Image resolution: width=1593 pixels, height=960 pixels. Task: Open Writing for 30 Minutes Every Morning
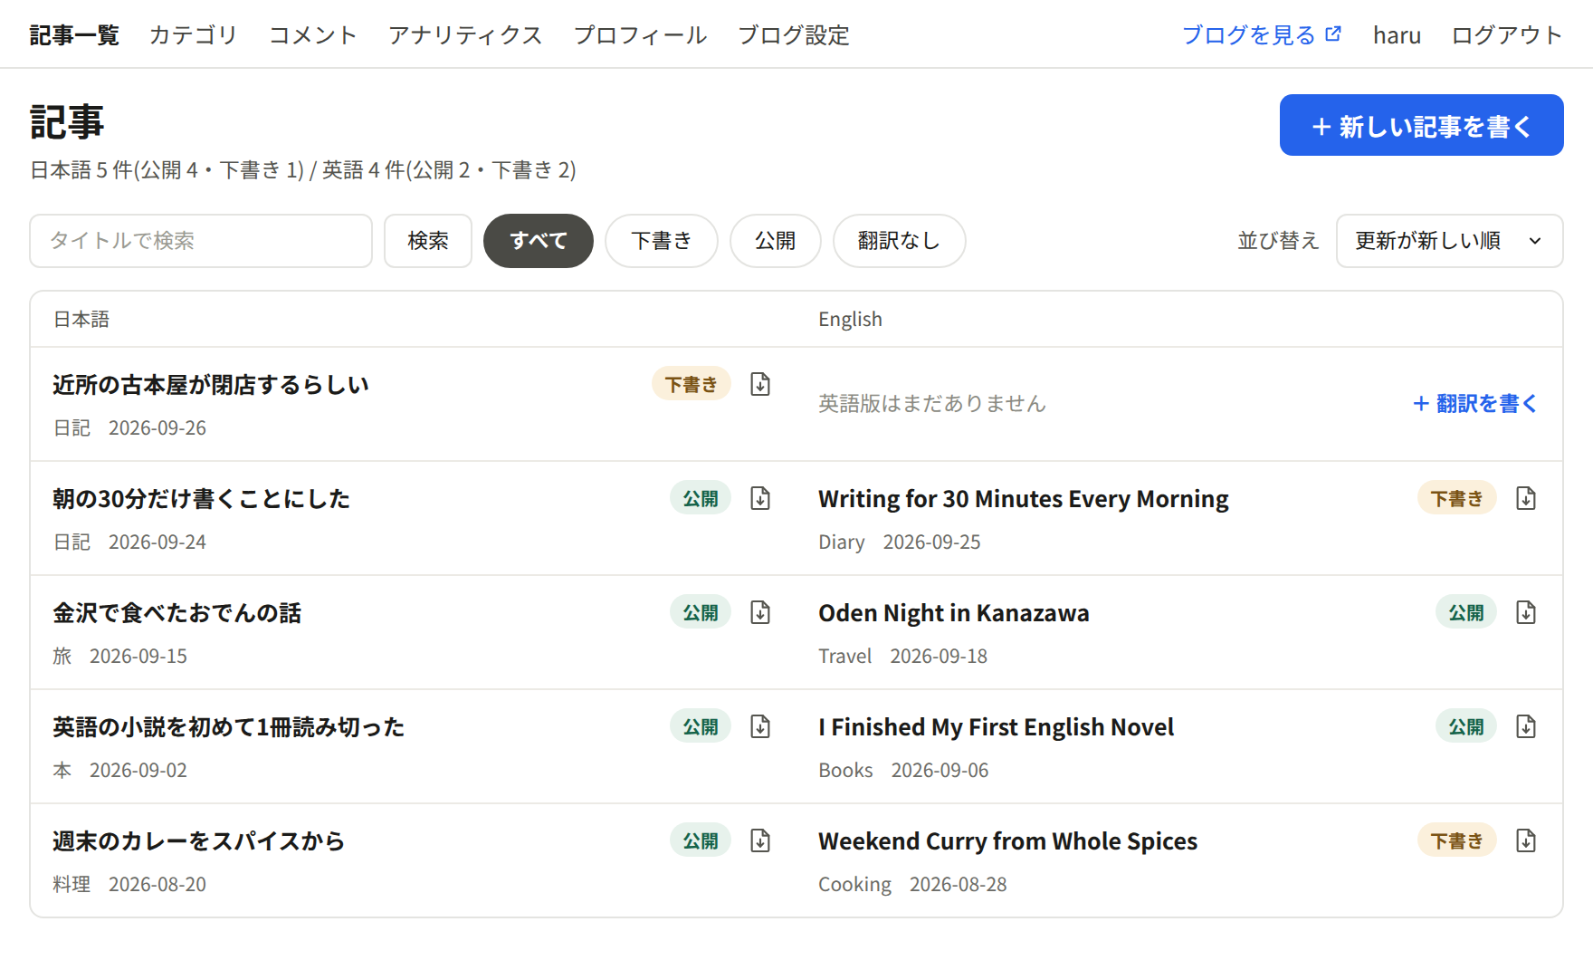tap(1024, 499)
